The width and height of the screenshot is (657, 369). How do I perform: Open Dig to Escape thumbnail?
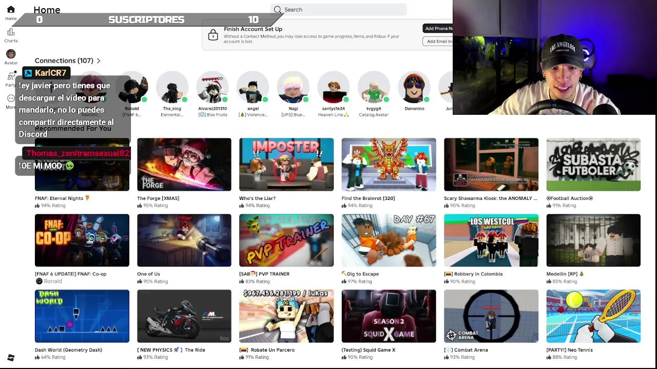389,240
